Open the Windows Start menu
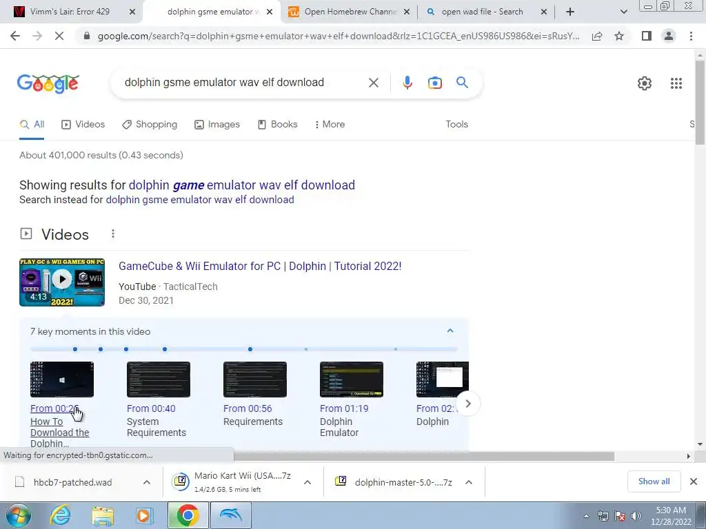Viewport: 706px width, 529px height. pyautogui.click(x=18, y=515)
